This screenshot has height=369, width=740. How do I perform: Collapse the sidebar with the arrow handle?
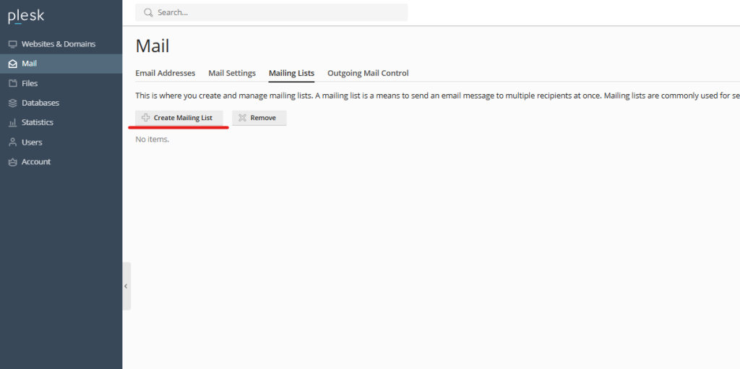pos(126,286)
